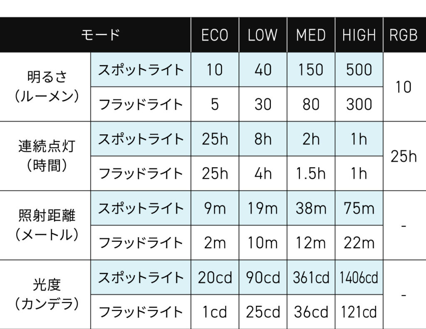
Task: Click the 150 lumen MED cell
Action: click(x=311, y=69)
